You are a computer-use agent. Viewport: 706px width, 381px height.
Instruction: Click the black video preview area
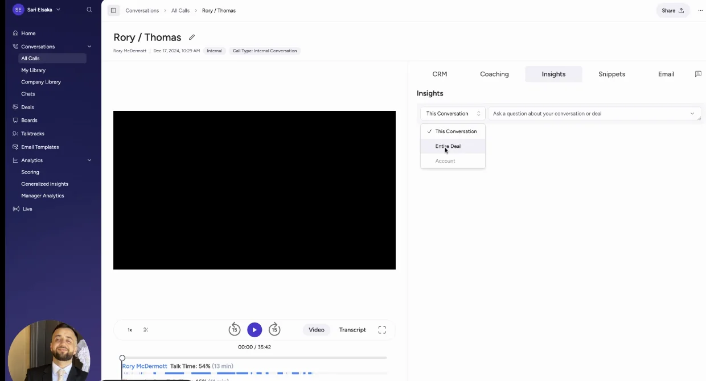click(x=255, y=190)
